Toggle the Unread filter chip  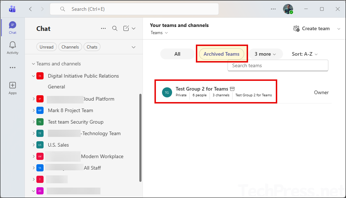(x=46, y=47)
